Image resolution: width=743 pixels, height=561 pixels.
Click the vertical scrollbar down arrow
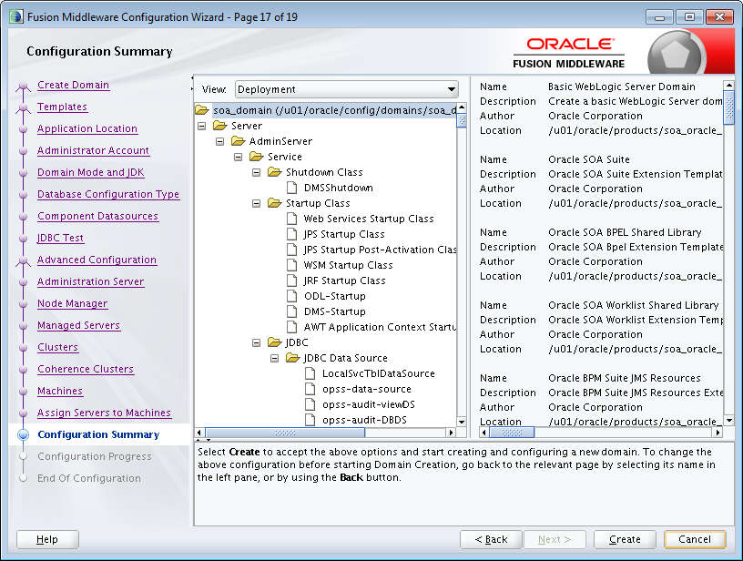coord(463,423)
